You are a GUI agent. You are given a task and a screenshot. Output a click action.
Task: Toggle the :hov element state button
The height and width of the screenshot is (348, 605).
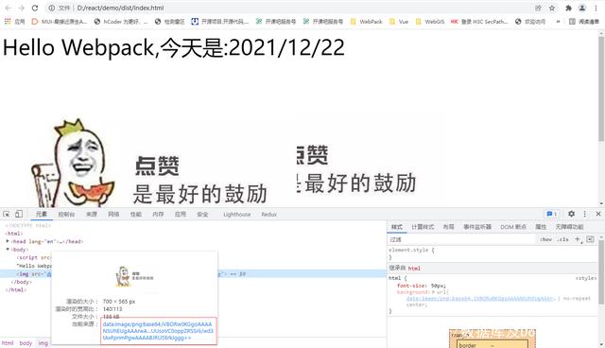point(545,239)
